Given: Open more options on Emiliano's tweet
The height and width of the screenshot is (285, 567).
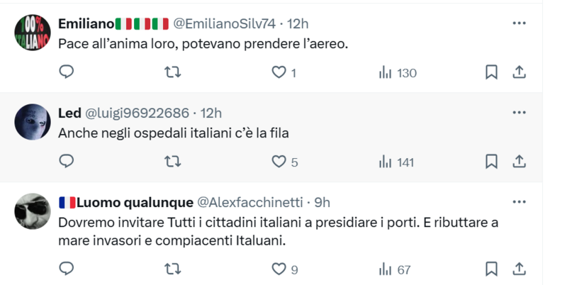Looking at the screenshot, I should click(x=519, y=23).
